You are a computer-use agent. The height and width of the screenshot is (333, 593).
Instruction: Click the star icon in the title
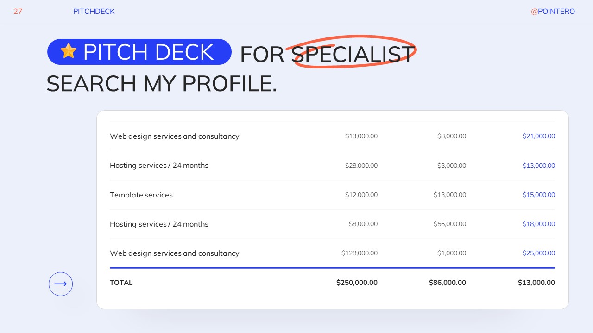click(69, 51)
